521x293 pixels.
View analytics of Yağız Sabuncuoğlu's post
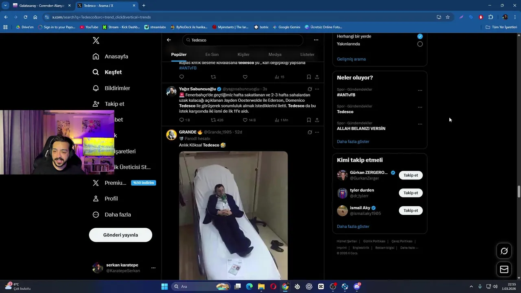pyautogui.click(x=281, y=120)
